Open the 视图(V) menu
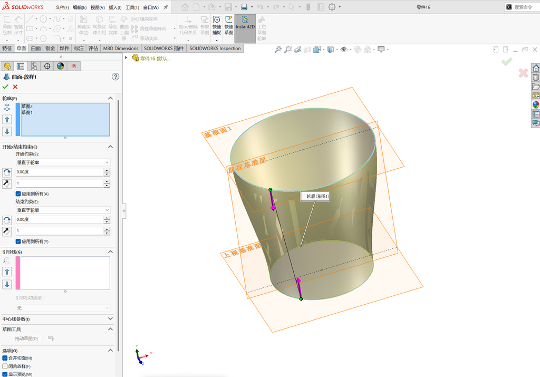The height and width of the screenshot is (377, 540). [x=98, y=7]
